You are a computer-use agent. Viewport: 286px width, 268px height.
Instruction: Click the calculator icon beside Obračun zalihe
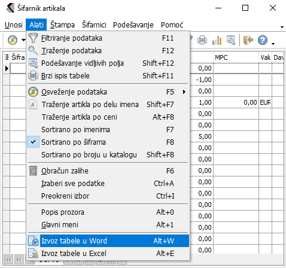pyautogui.click(x=33, y=171)
